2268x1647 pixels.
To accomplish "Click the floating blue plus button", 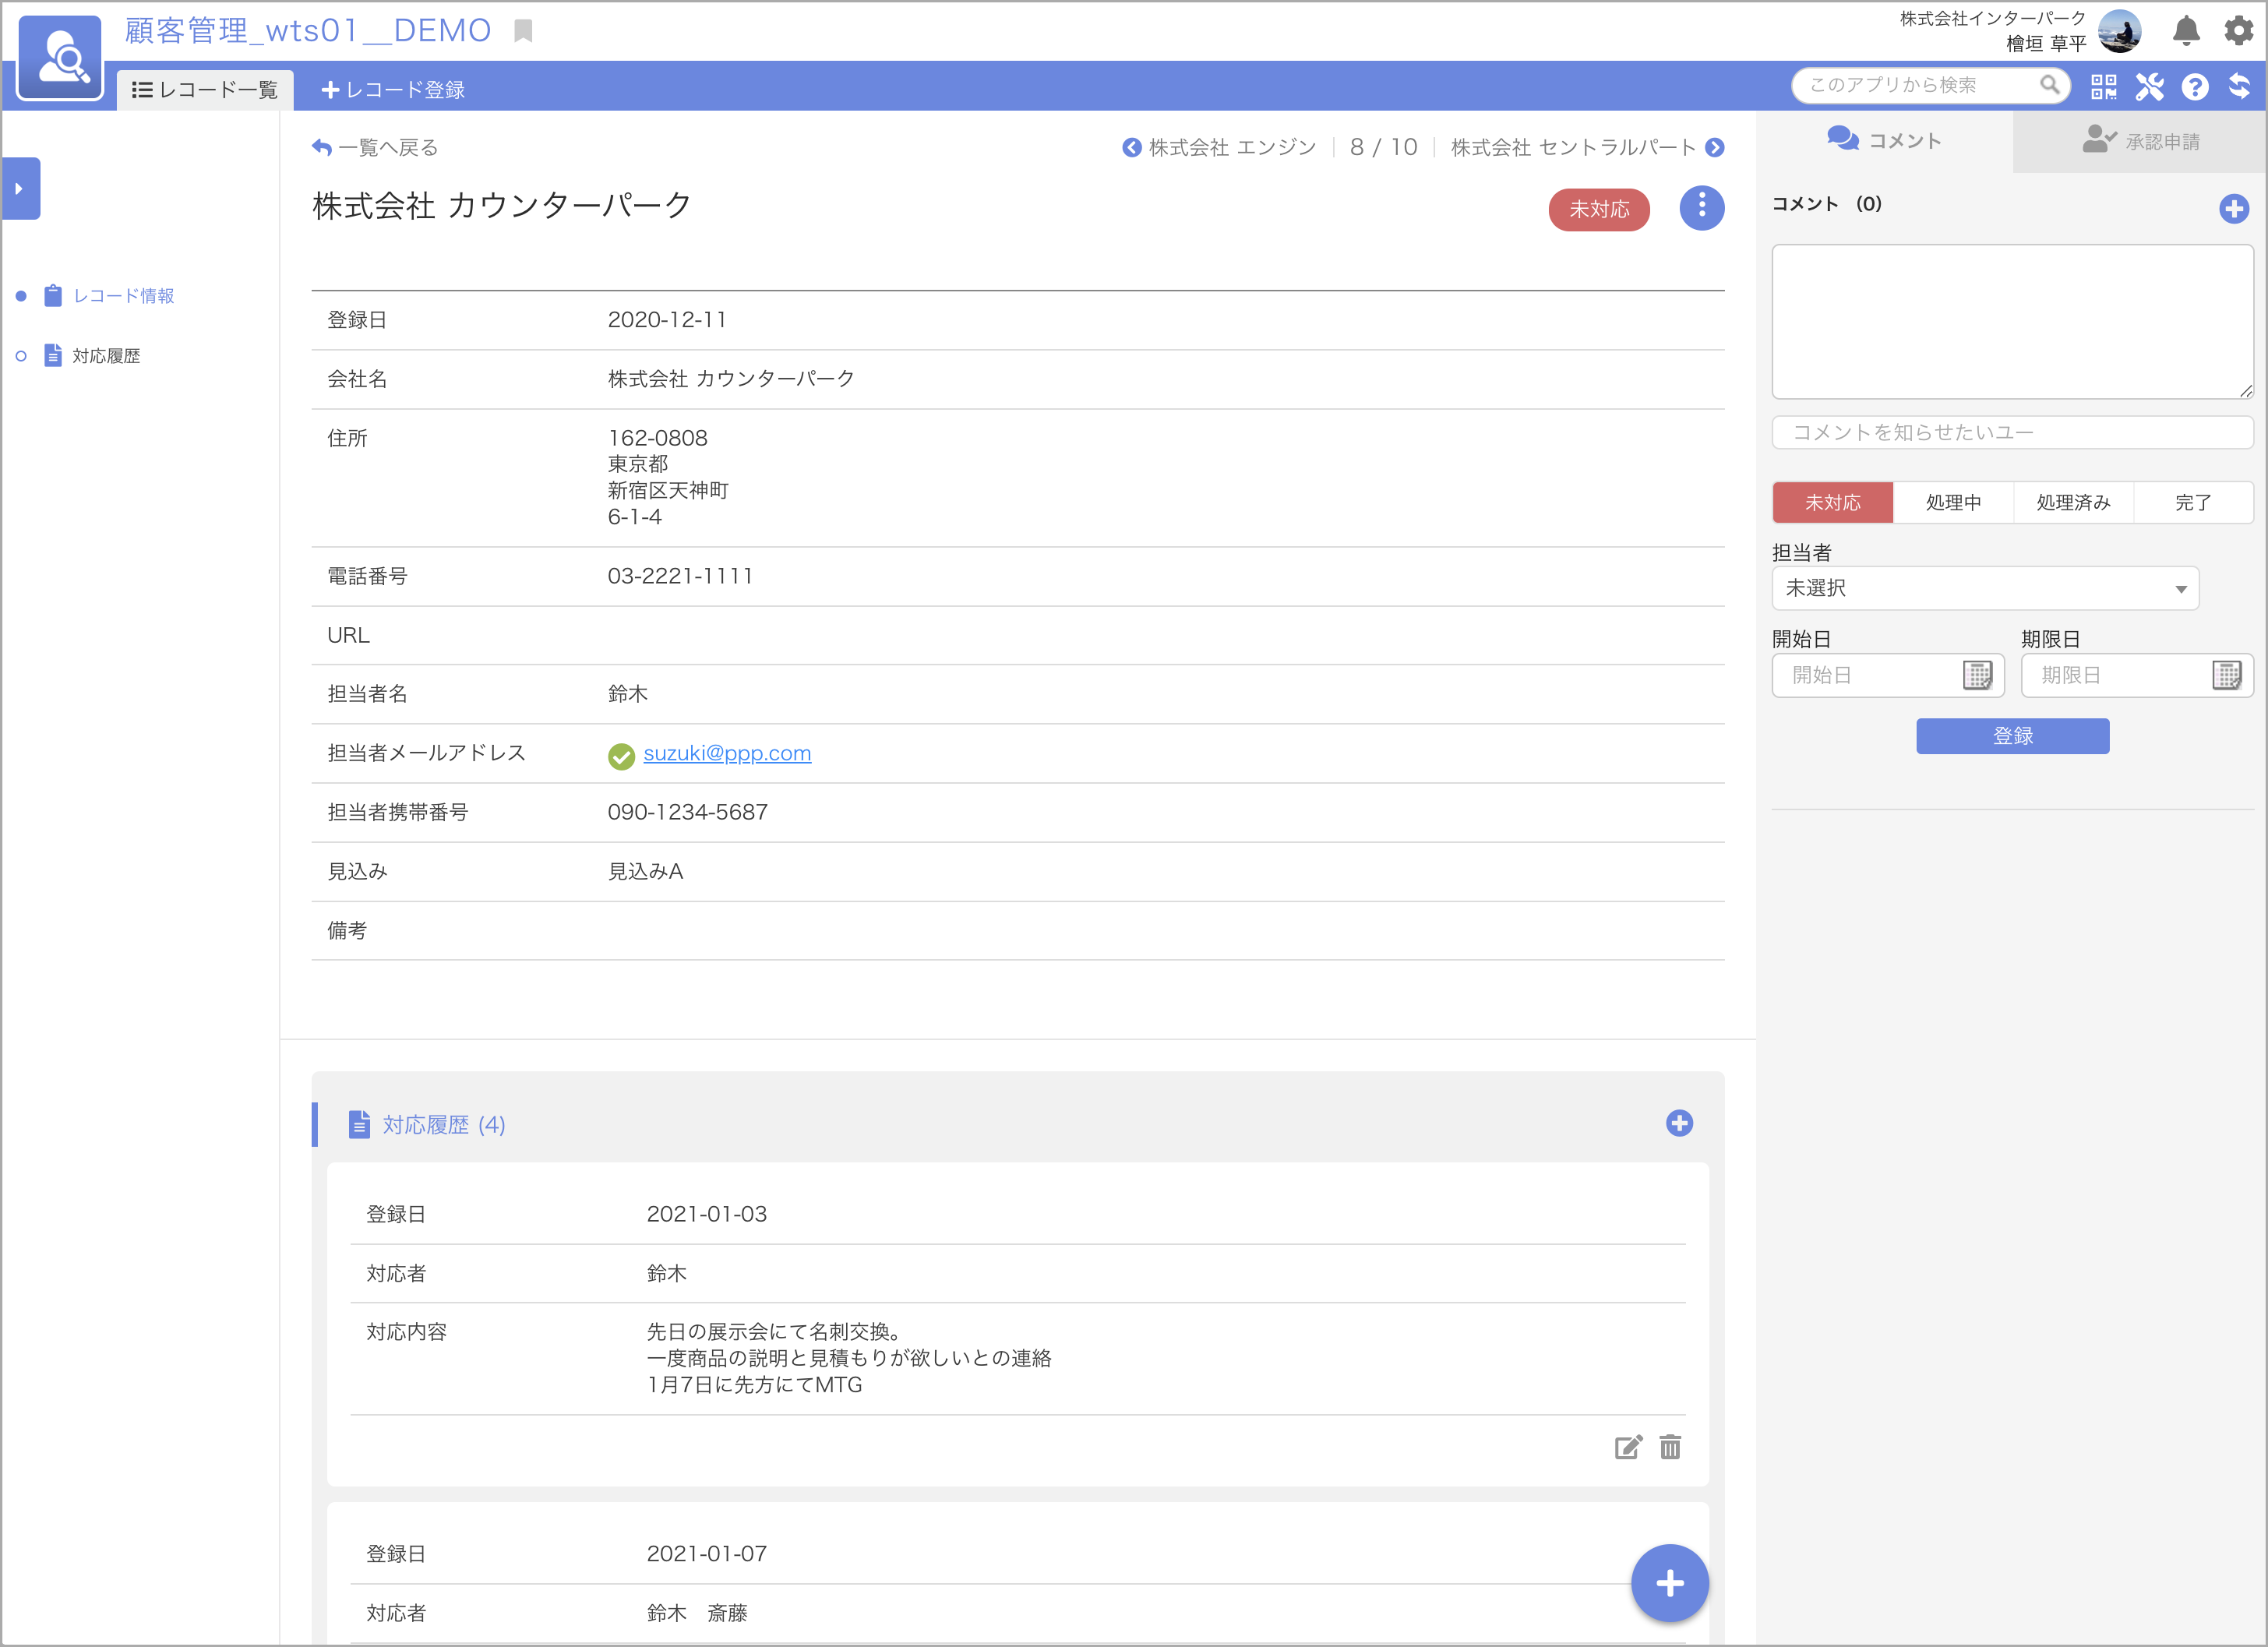I will pos(1669,1583).
